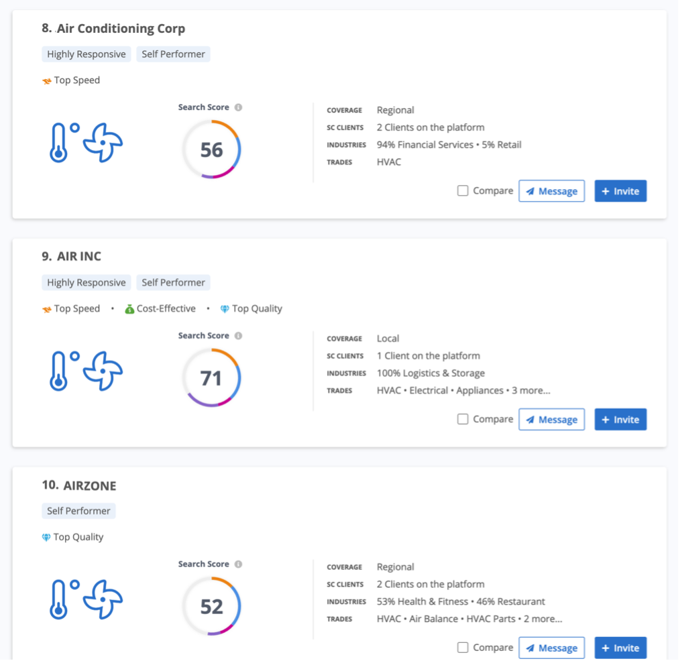Viewport: 680px width, 661px height.
Task: Click the Self Performer tag on AIRZONE
Action: click(x=78, y=510)
